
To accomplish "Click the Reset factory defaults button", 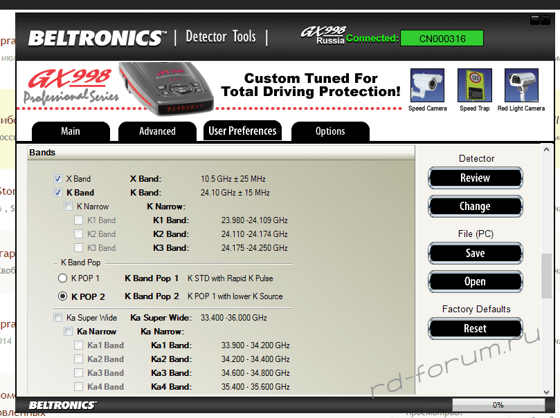I will (x=476, y=328).
